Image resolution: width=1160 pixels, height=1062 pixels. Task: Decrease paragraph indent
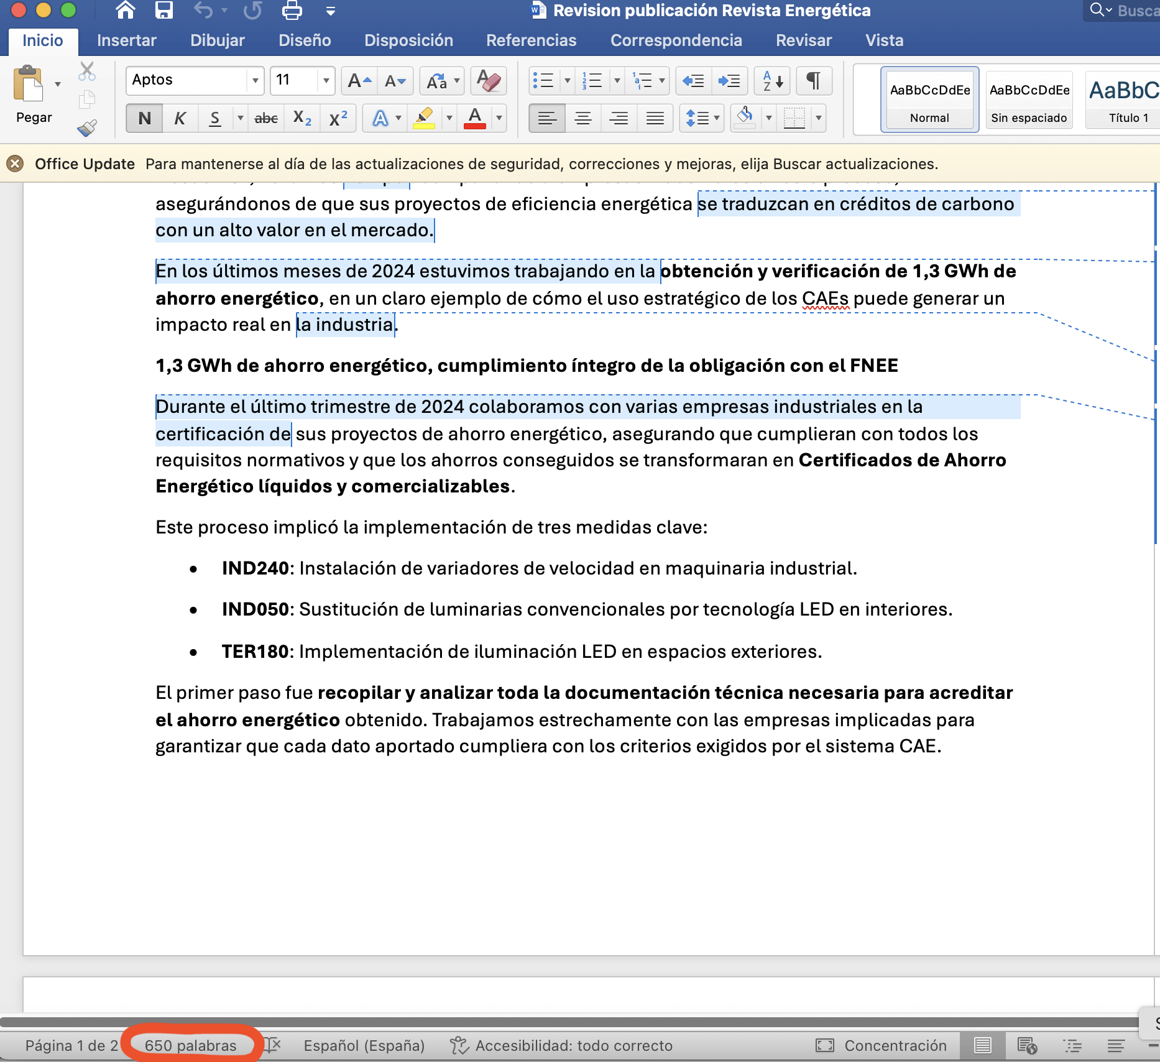tap(693, 81)
